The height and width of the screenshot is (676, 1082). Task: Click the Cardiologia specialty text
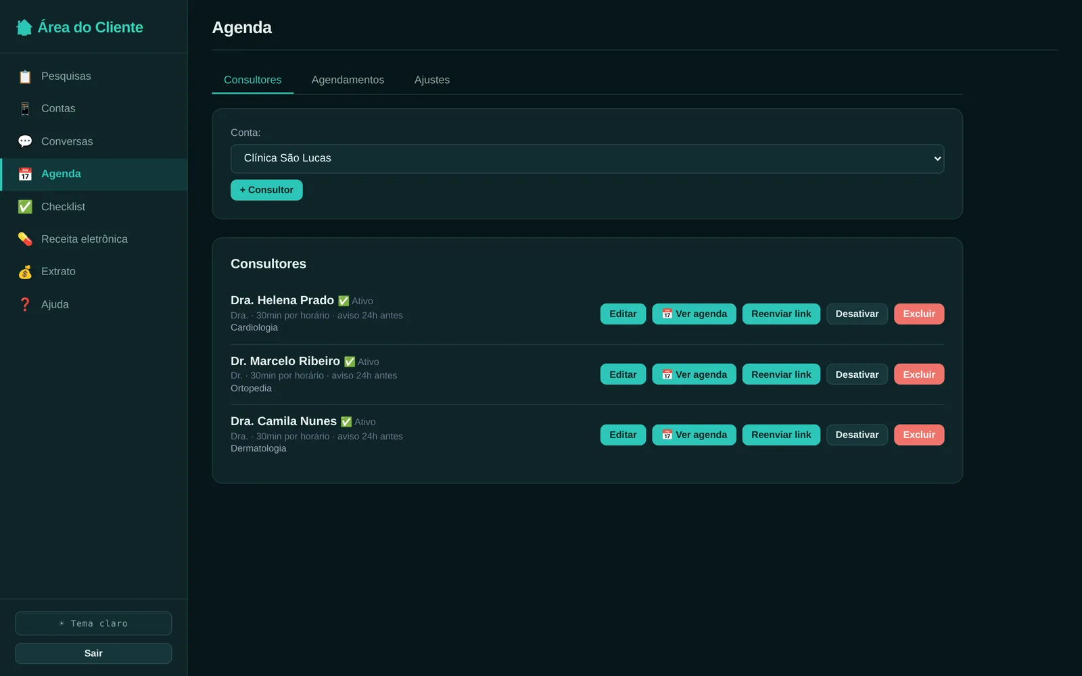[x=254, y=327]
